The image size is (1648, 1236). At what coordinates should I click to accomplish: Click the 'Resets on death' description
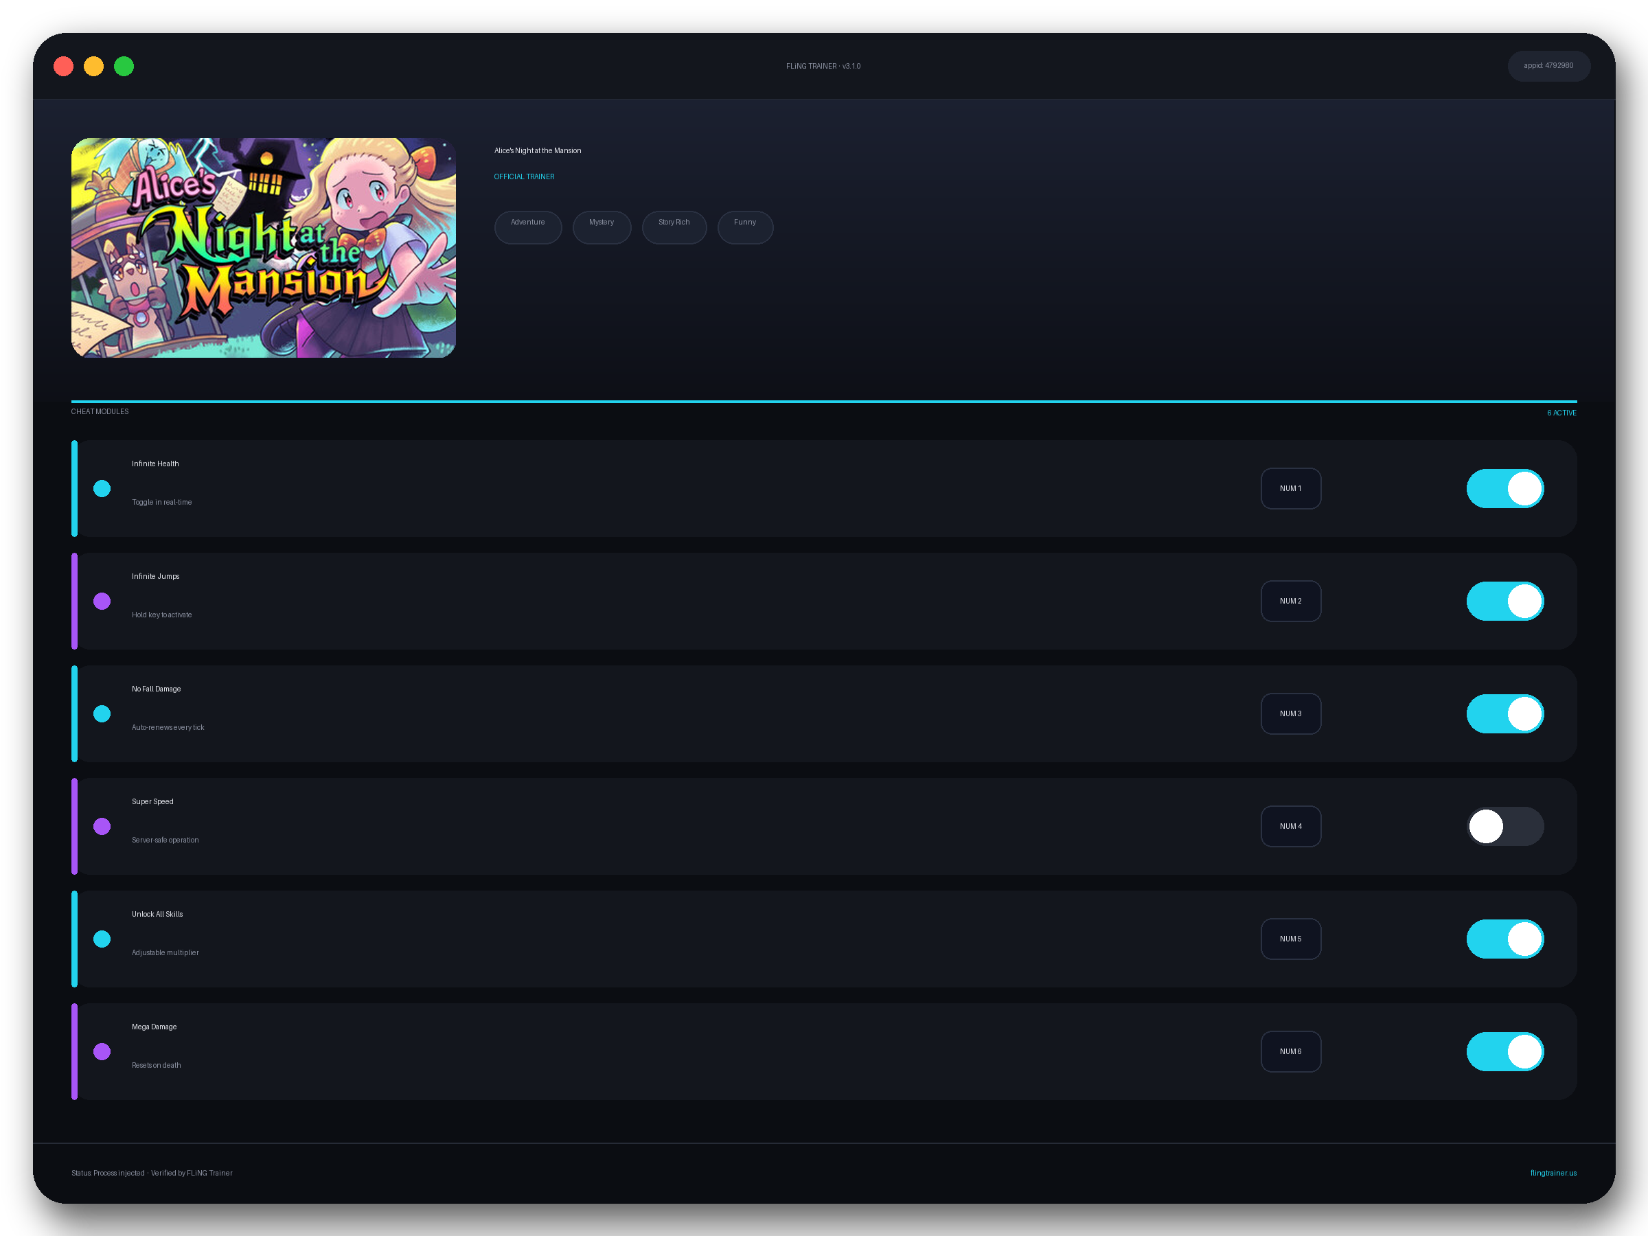click(x=156, y=1064)
